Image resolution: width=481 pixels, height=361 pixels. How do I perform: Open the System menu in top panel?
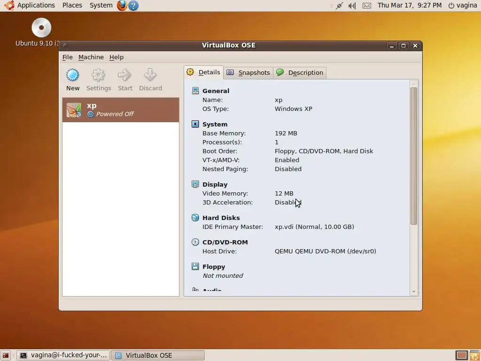pos(101,5)
